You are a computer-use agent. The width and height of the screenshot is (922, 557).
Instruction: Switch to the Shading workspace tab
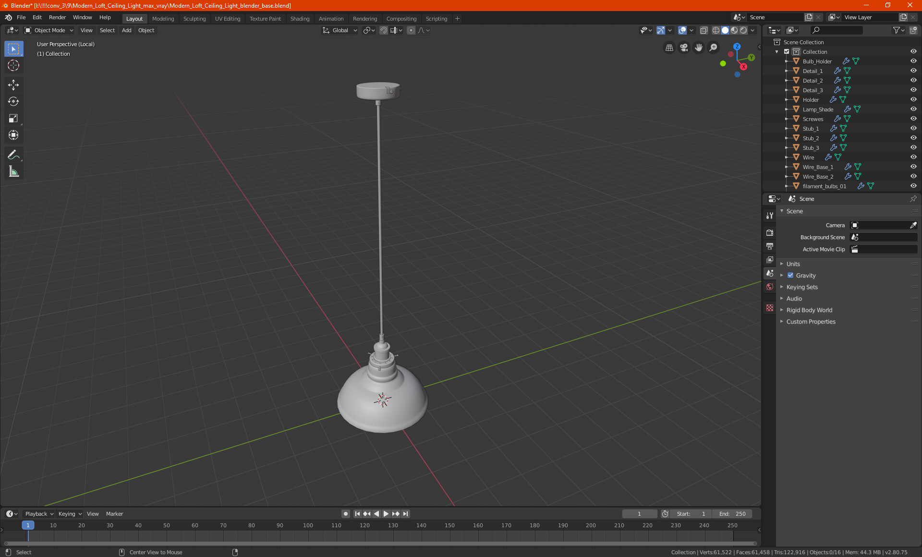coord(300,19)
